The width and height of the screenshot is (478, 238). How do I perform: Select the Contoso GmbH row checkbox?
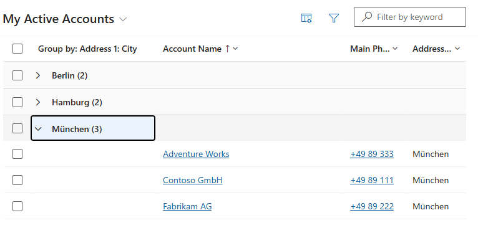(17, 180)
